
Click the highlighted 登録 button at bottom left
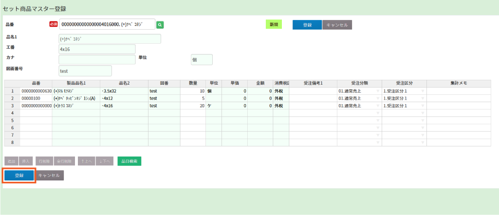[19, 175]
